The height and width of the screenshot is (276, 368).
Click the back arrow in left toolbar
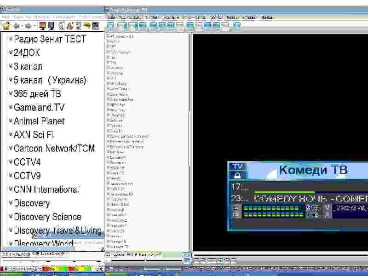point(15,26)
